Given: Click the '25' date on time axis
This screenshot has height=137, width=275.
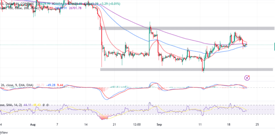Looking at the screenshot, I should 257,125.
